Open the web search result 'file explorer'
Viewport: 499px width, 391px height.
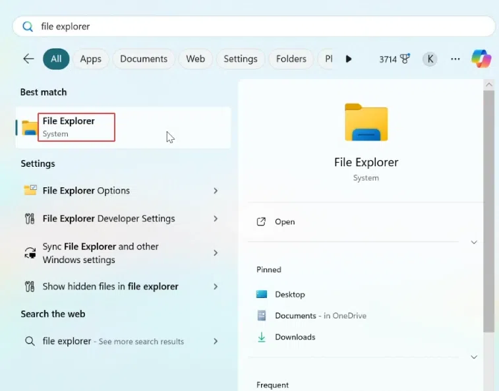tap(122, 342)
